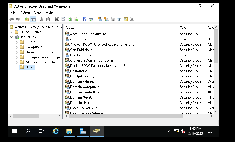Viewport: 235px width, 142px height.
Task: Click the Delete (X) toolbar icon
Action: click(57, 19)
